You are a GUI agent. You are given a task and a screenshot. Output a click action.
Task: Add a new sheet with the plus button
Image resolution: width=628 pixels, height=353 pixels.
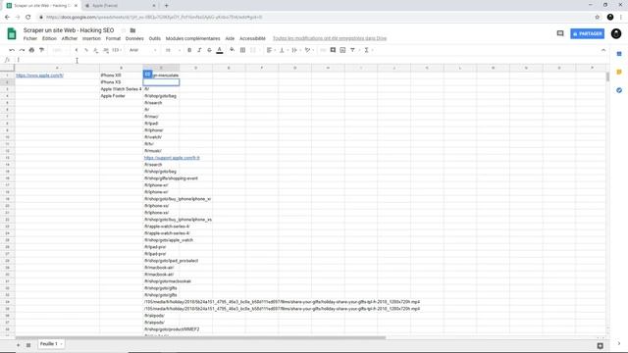tap(18, 344)
